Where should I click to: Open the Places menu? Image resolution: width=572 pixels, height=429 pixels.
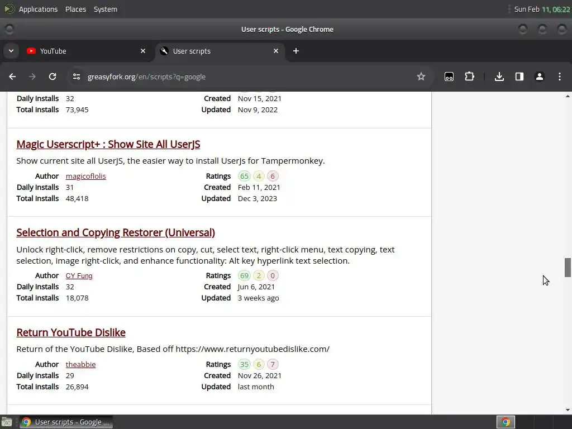75,9
